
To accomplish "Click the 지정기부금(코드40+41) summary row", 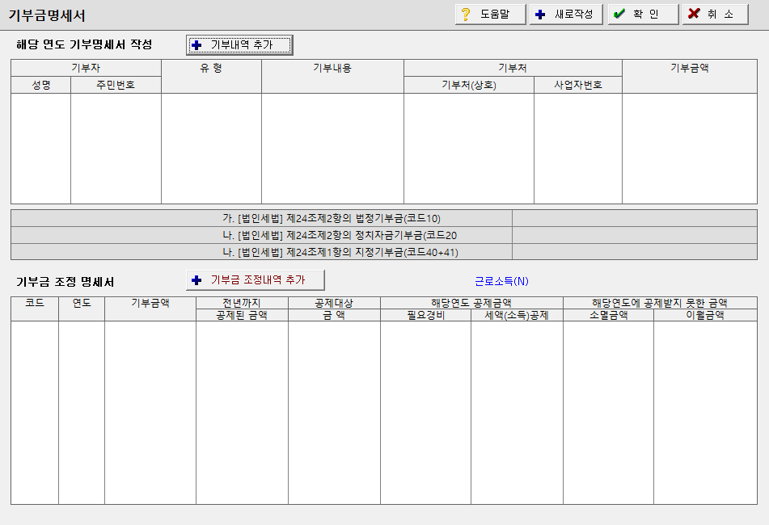I will (x=384, y=252).
